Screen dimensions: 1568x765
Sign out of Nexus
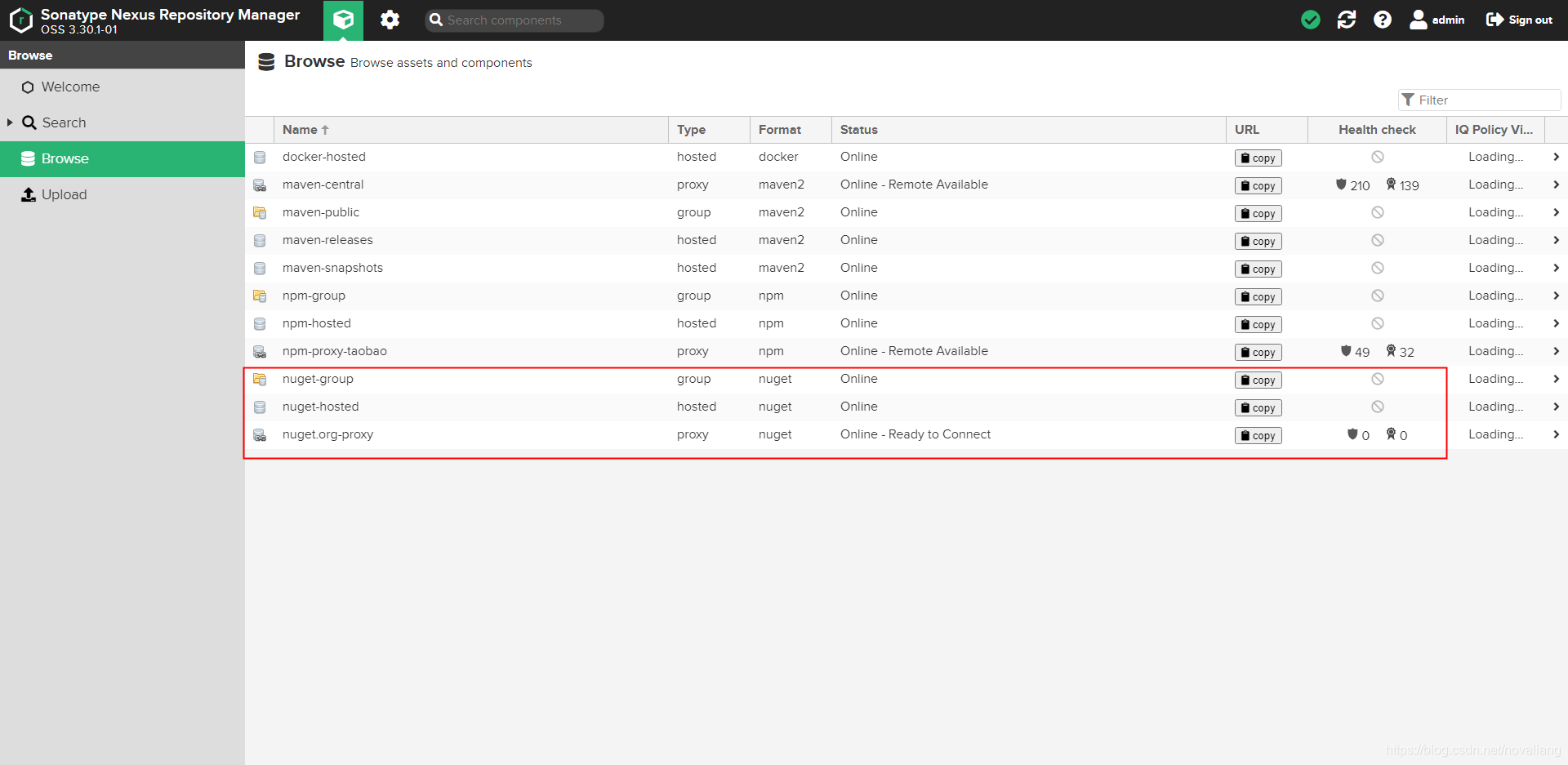(1519, 20)
